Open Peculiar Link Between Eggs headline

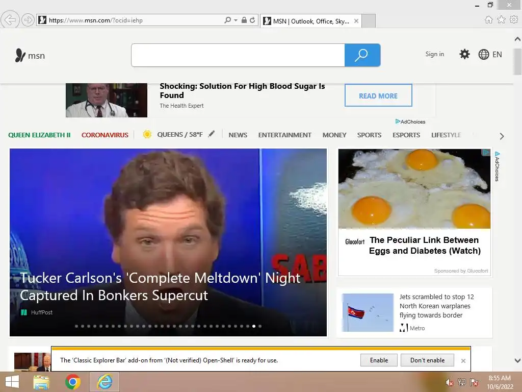point(425,246)
